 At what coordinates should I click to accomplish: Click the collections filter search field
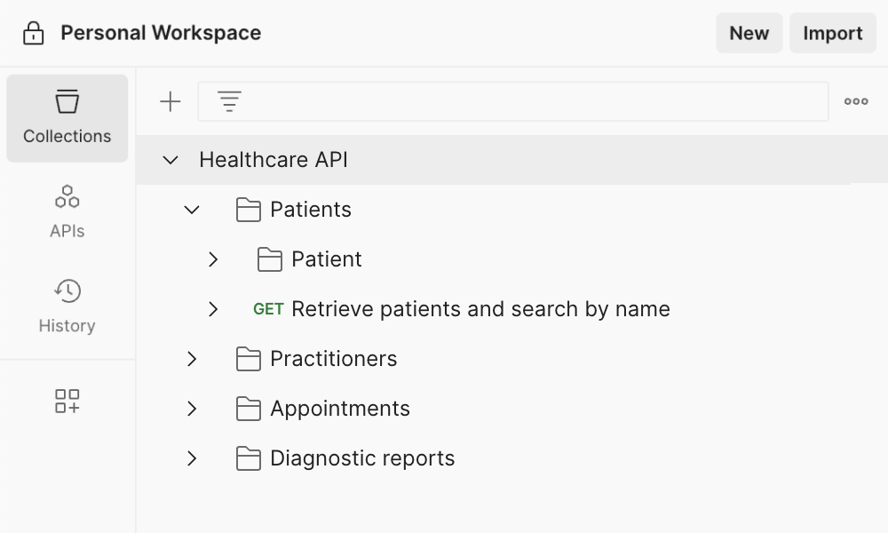[533, 102]
